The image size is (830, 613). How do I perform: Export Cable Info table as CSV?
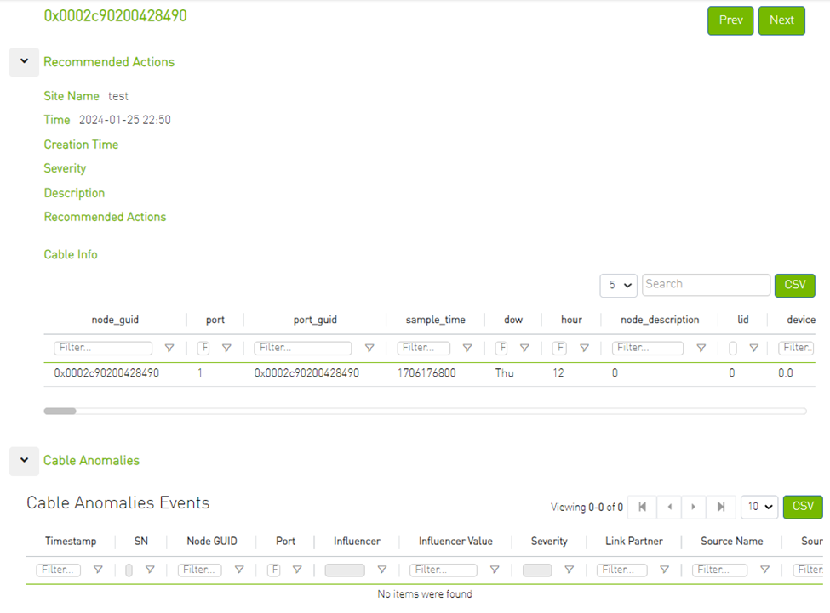point(794,285)
